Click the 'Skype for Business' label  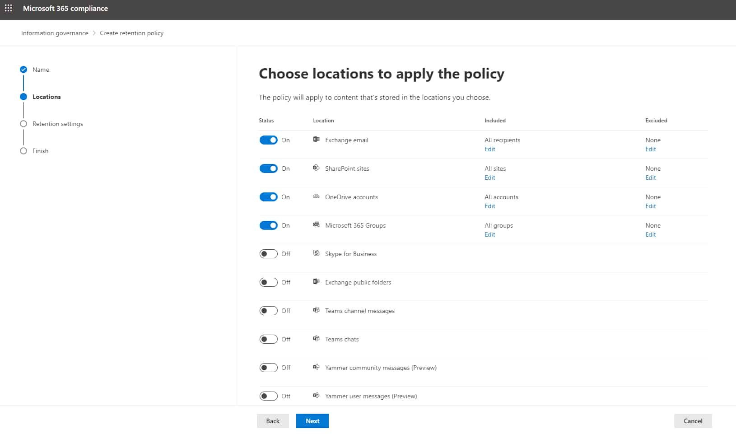[x=351, y=254]
